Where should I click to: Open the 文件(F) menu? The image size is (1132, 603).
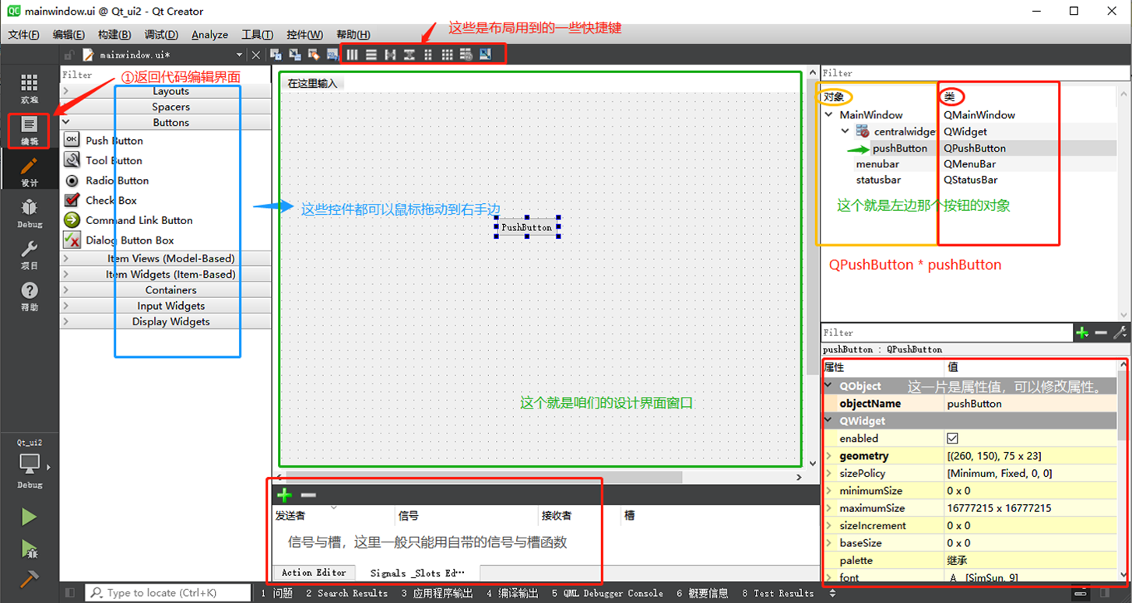(x=23, y=34)
